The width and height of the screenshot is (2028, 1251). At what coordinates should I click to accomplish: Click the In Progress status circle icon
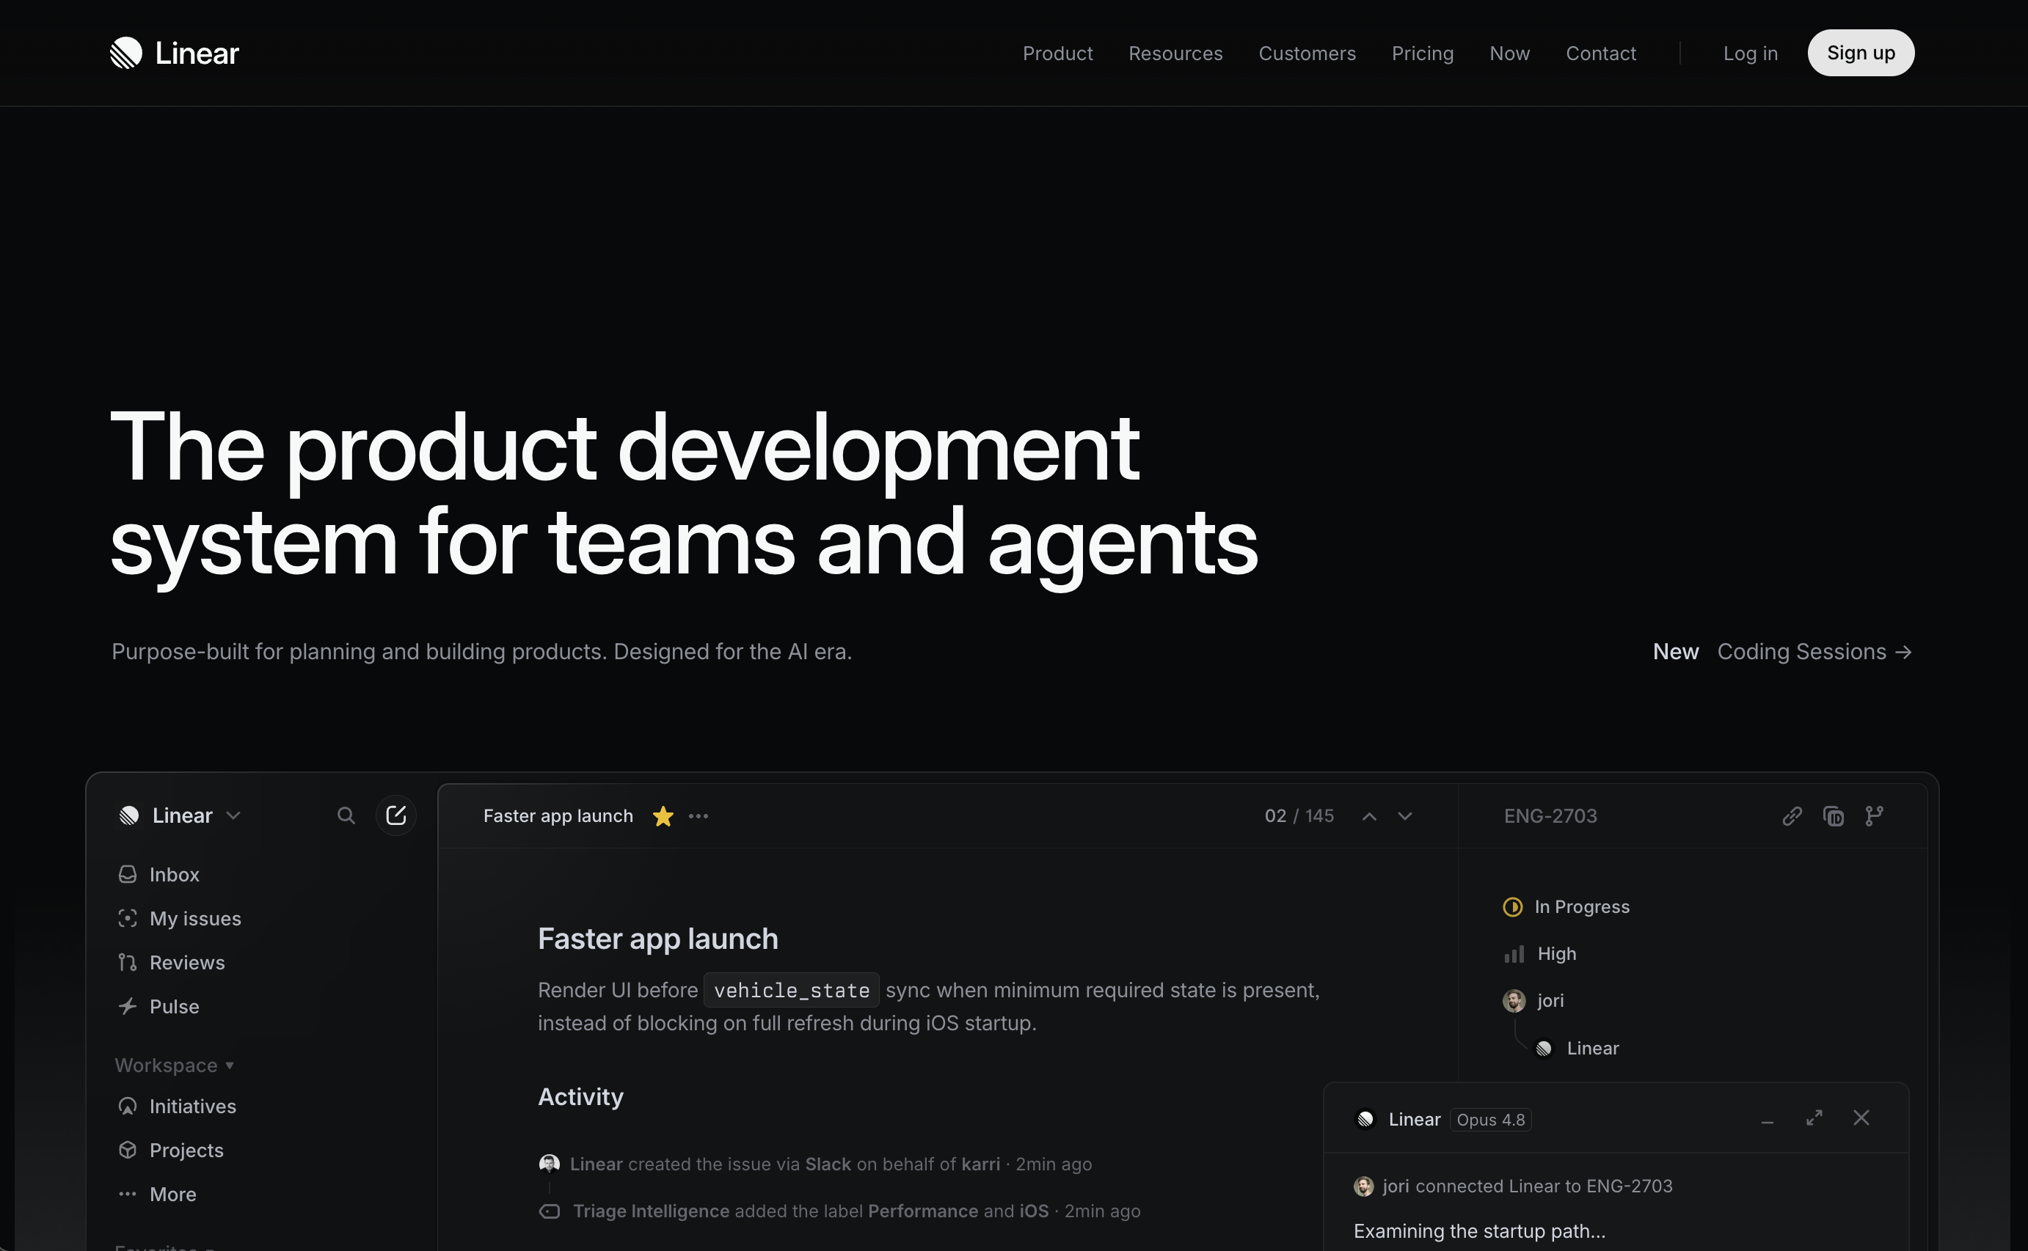tap(1512, 907)
